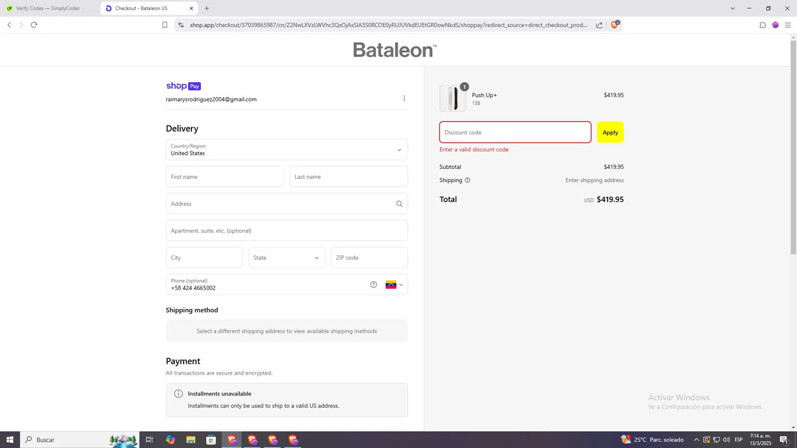Click the share page icon
The height and width of the screenshot is (448, 797).
pyautogui.click(x=599, y=25)
